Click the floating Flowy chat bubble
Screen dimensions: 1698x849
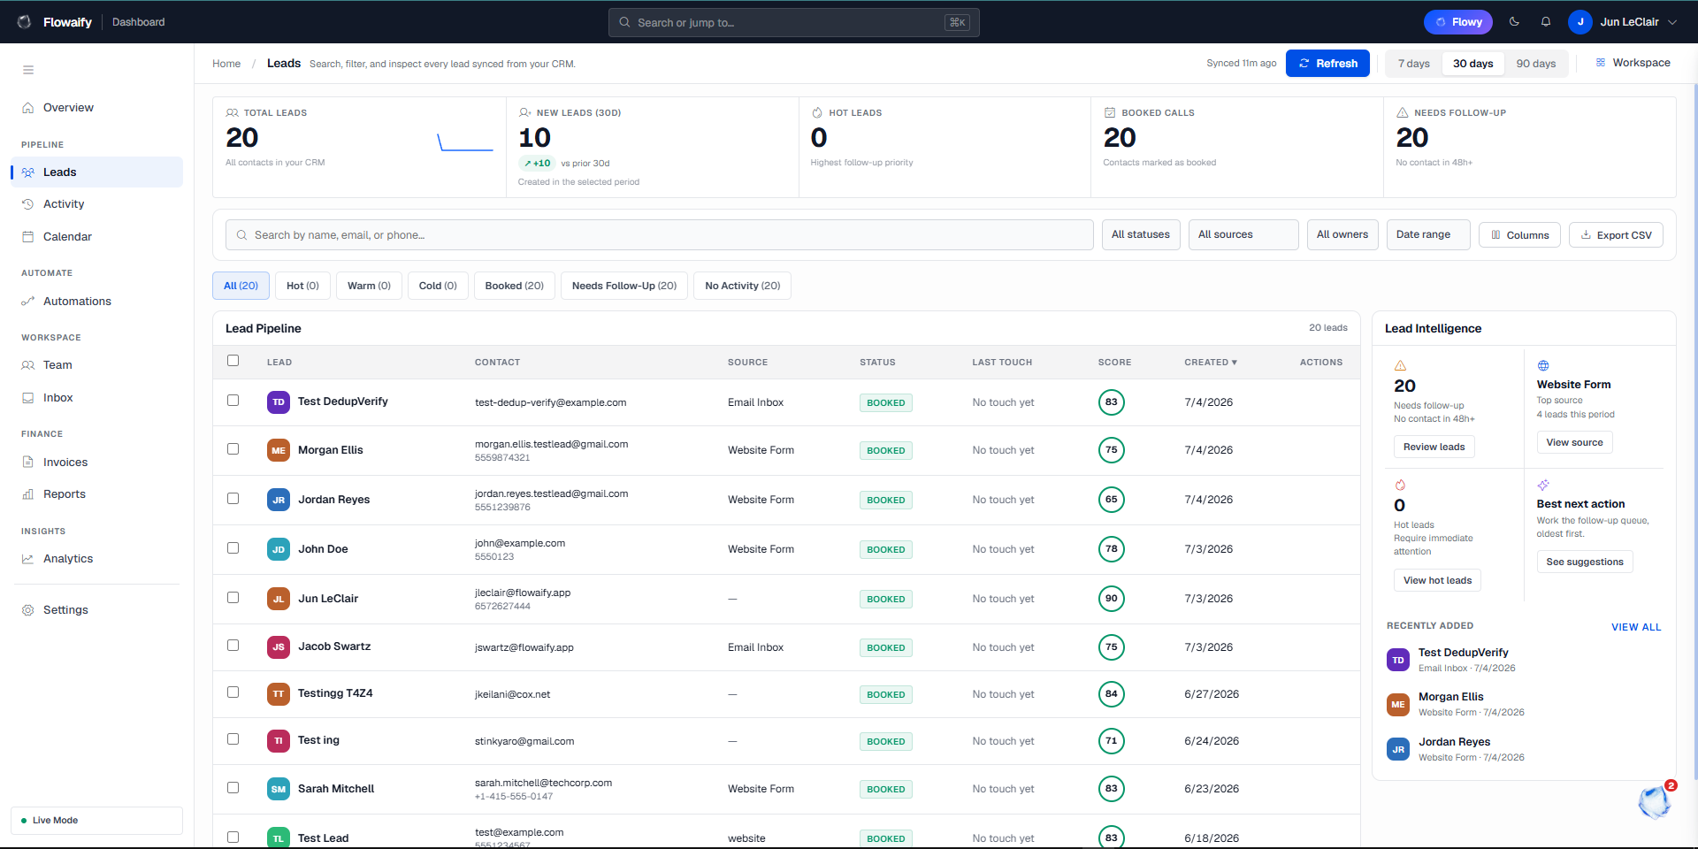(x=1654, y=802)
